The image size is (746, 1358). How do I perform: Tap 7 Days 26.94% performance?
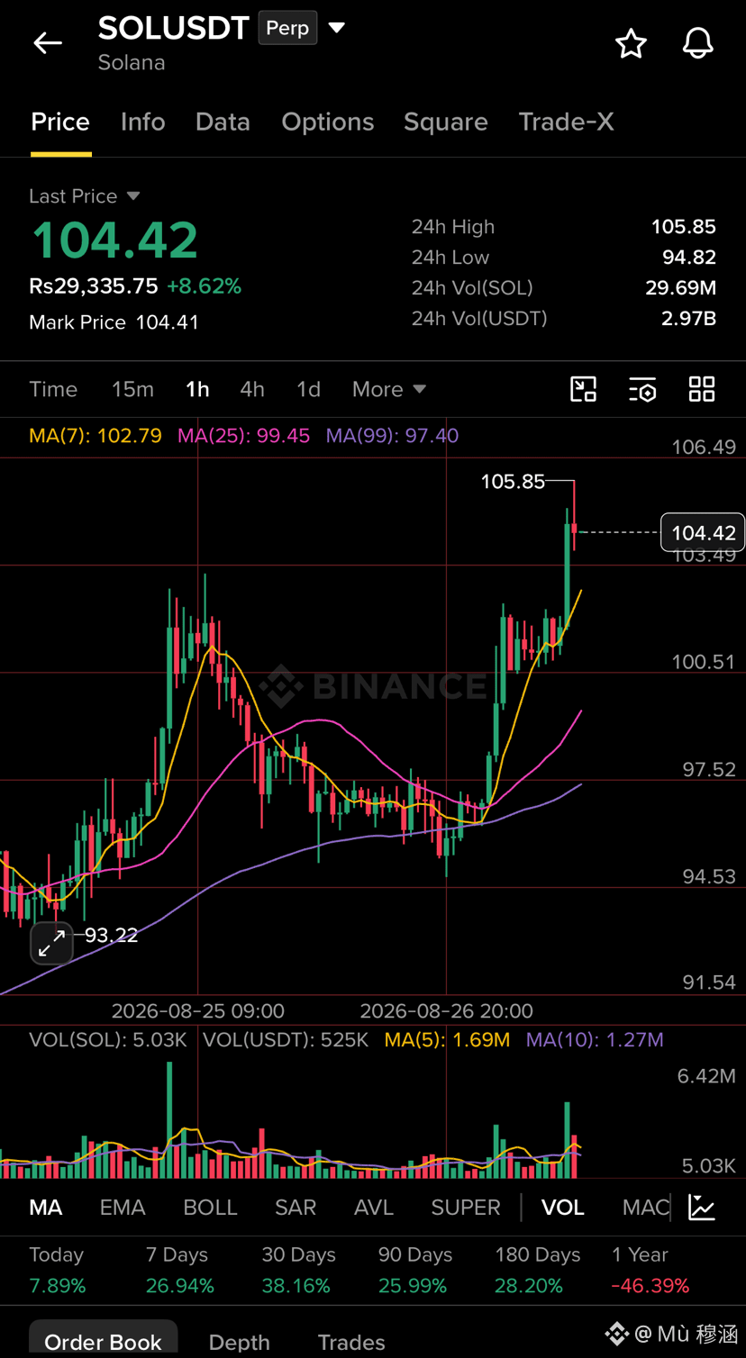click(179, 1270)
